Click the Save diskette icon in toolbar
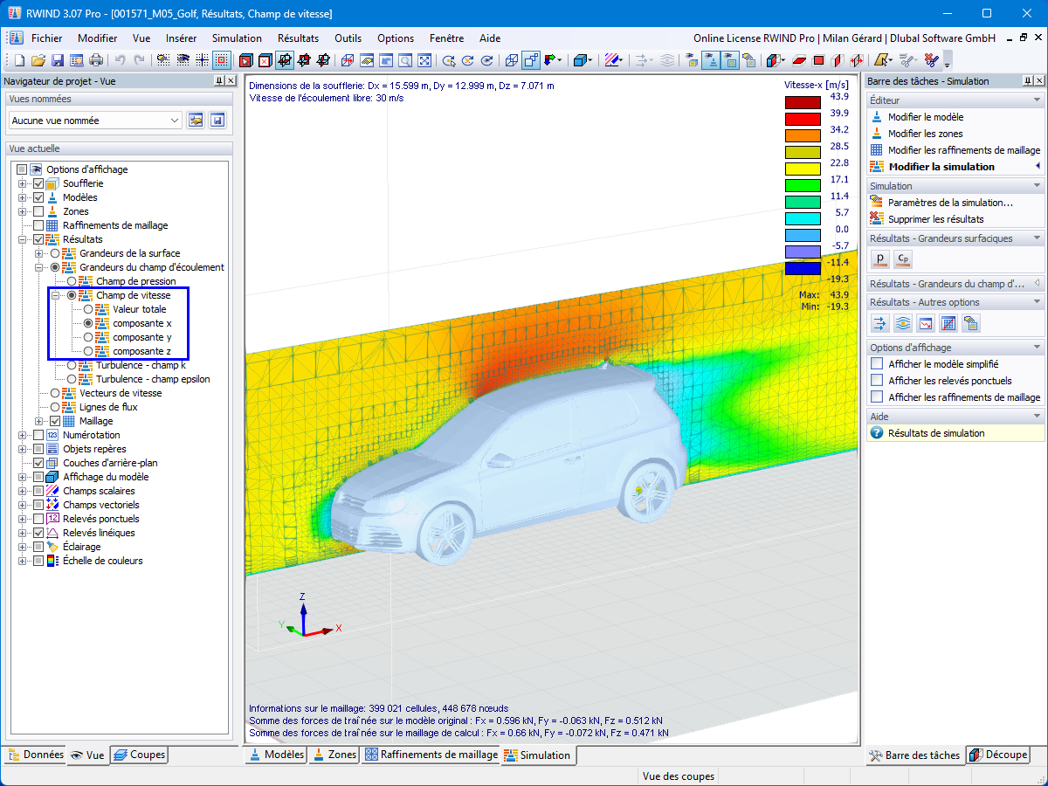 click(58, 60)
